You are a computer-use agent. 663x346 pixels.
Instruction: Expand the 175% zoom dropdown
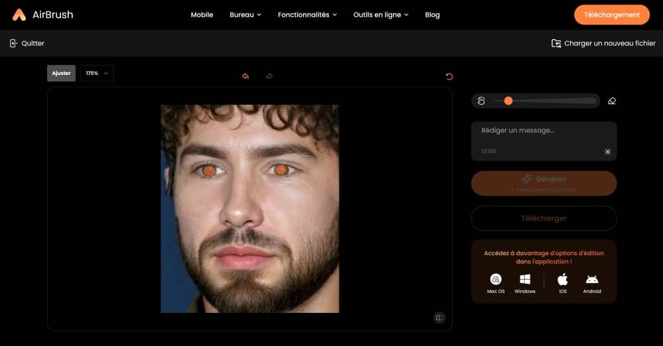pos(97,73)
